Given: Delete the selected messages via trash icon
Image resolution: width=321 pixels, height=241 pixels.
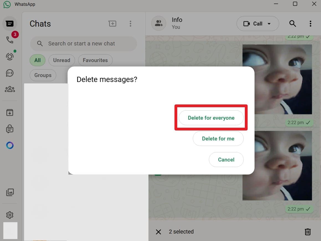Looking at the screenshot, I should pos(307,232).
